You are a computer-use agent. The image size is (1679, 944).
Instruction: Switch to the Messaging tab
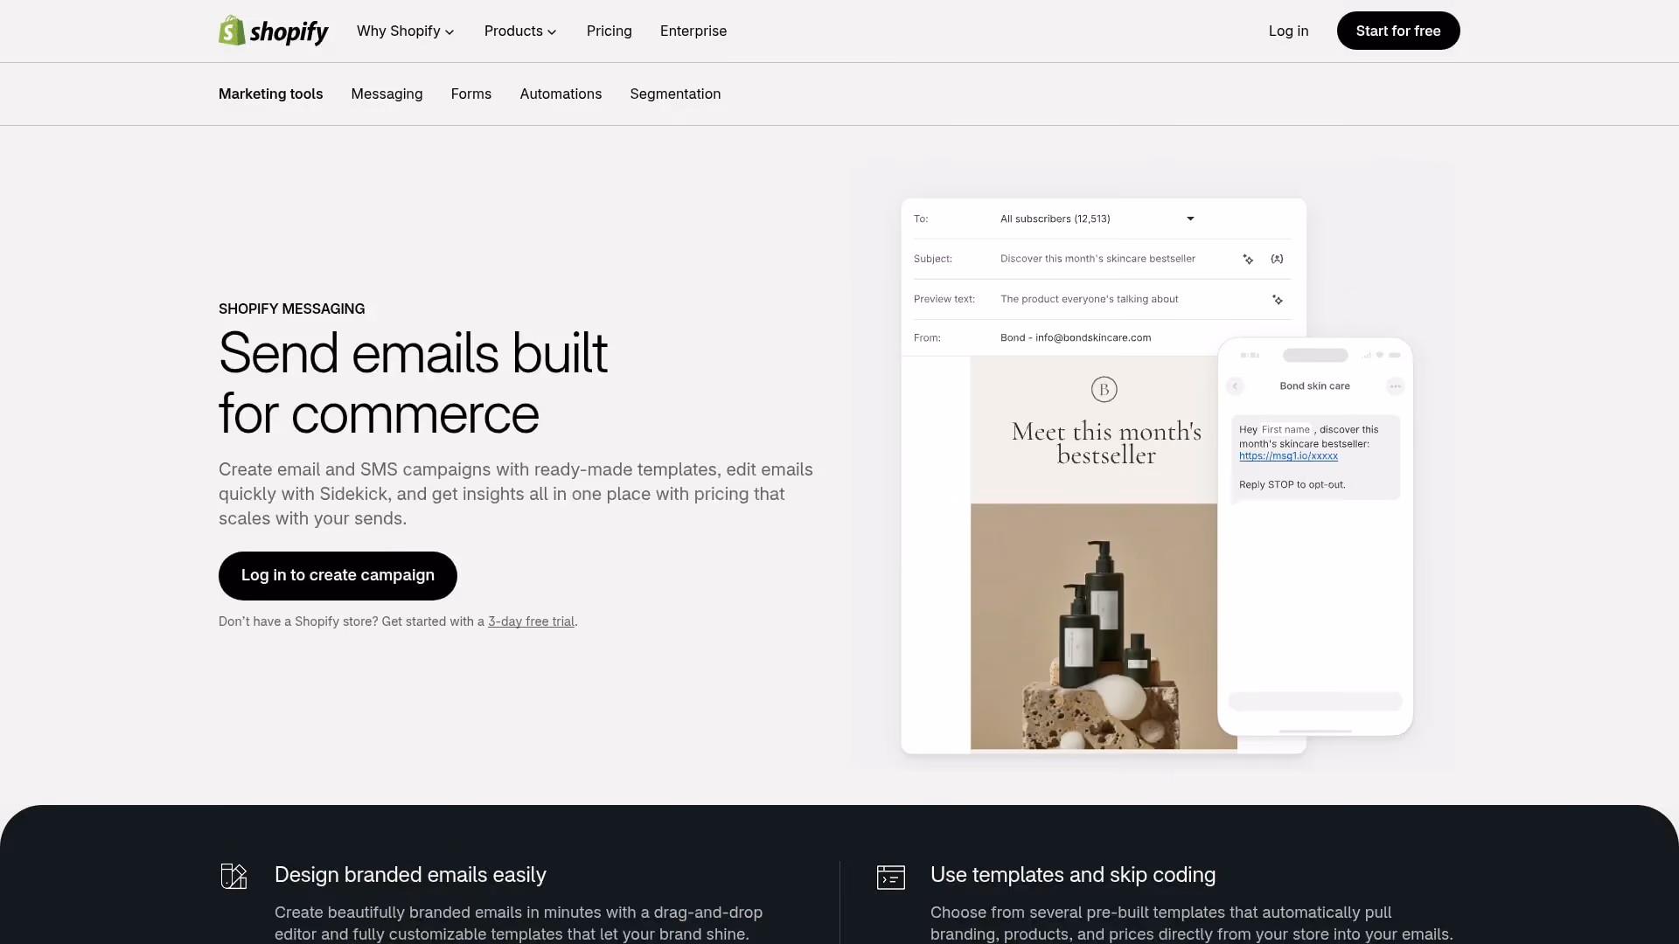[387, 94]
